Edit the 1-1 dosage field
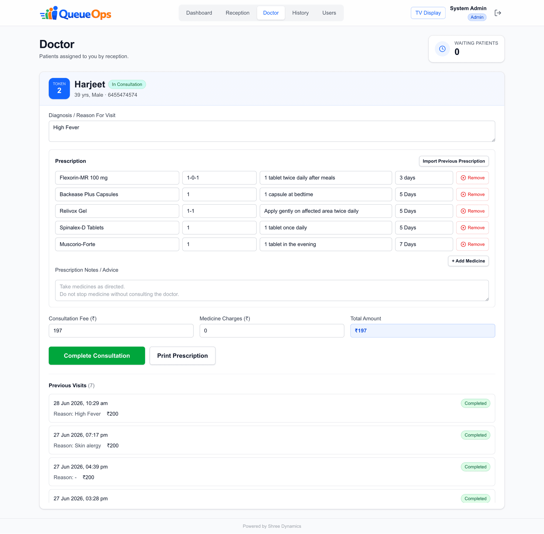544x534 pixels. (219, 211)
